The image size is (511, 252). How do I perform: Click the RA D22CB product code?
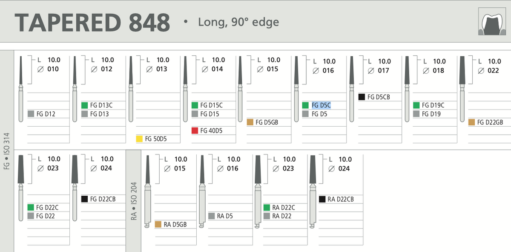click(x=341, y=199)
